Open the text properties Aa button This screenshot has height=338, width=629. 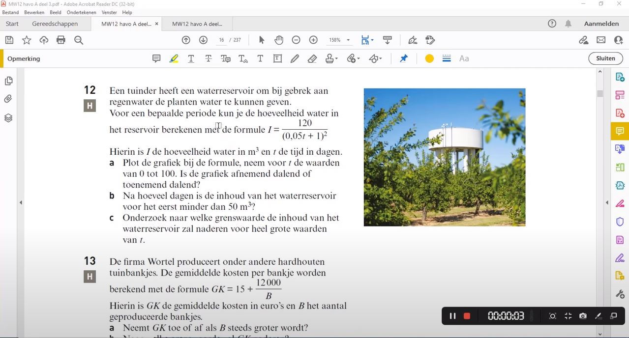464,58
